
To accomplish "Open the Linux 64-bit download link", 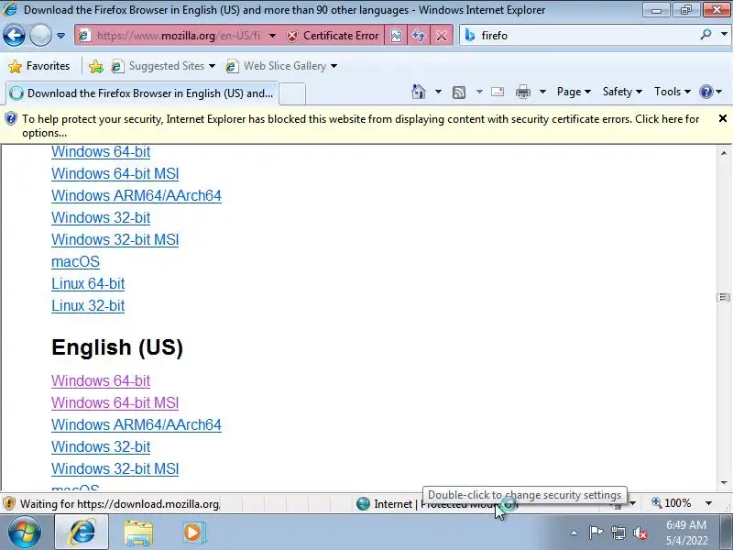I will [88, 283].
